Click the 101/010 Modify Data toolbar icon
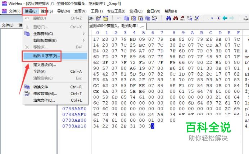The height and width of the screenshot is (154, 249). coord(154,18)
